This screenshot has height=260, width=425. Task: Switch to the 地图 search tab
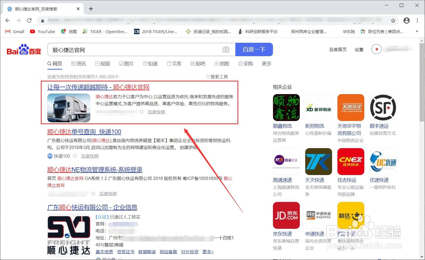coord(222,64)
